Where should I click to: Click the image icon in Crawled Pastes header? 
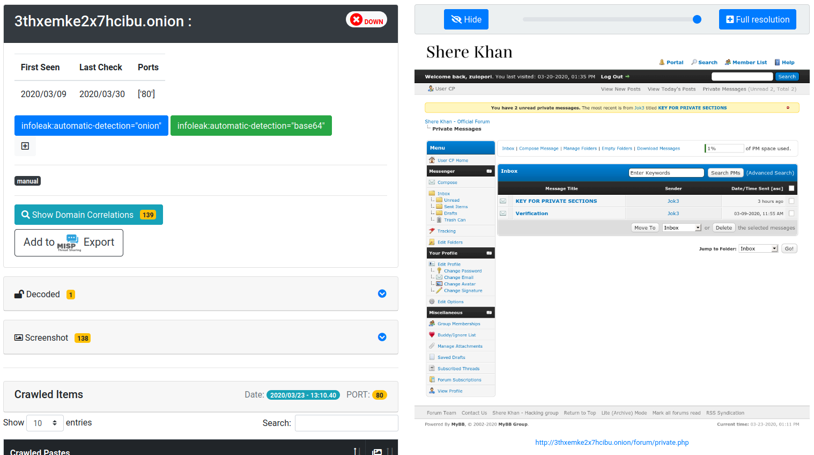[x=377, y=452]
